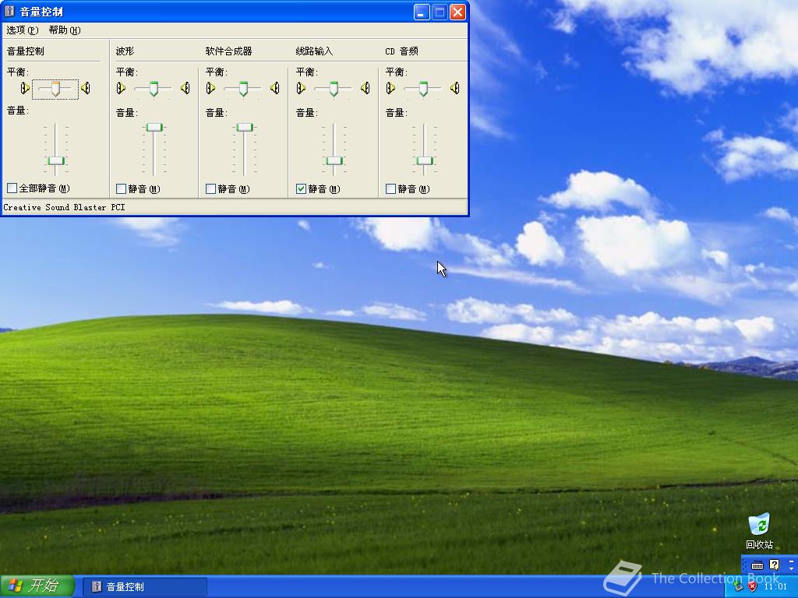Screen dimensions: 798x598
Task: Click left speaker icon in 软件合成器 column
Action: click(x=210, y=89)
